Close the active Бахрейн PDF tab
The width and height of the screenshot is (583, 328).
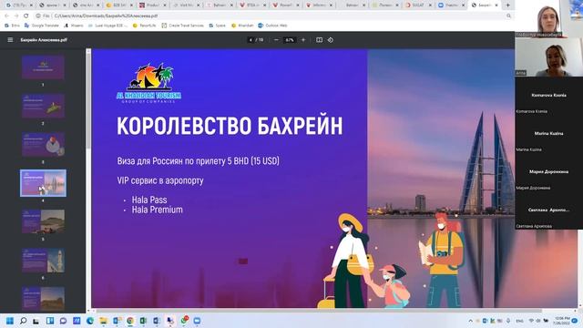click(x=497, y=5)
